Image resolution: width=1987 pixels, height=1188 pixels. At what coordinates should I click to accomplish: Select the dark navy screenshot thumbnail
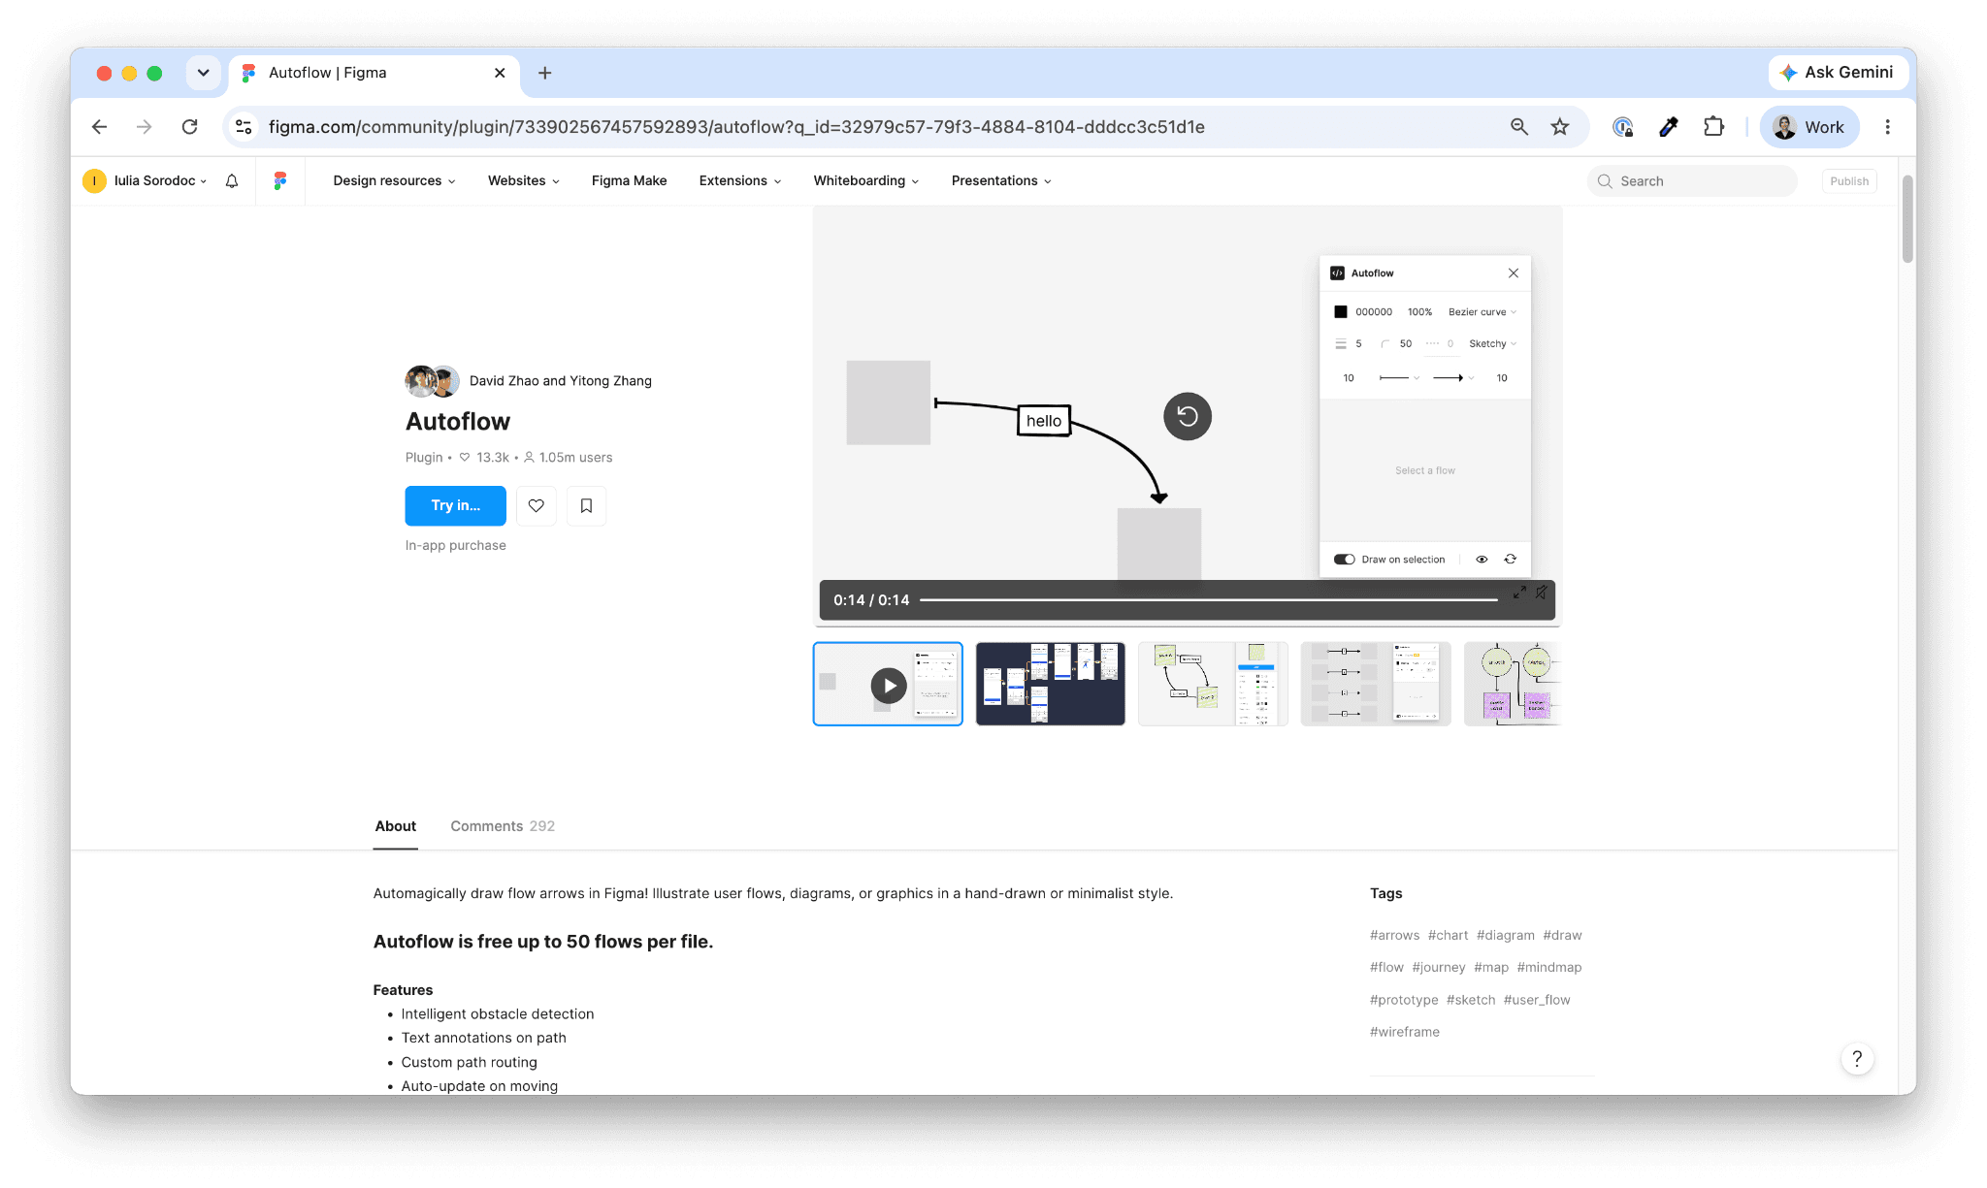pyautogui.click(x=1050, y=684)
